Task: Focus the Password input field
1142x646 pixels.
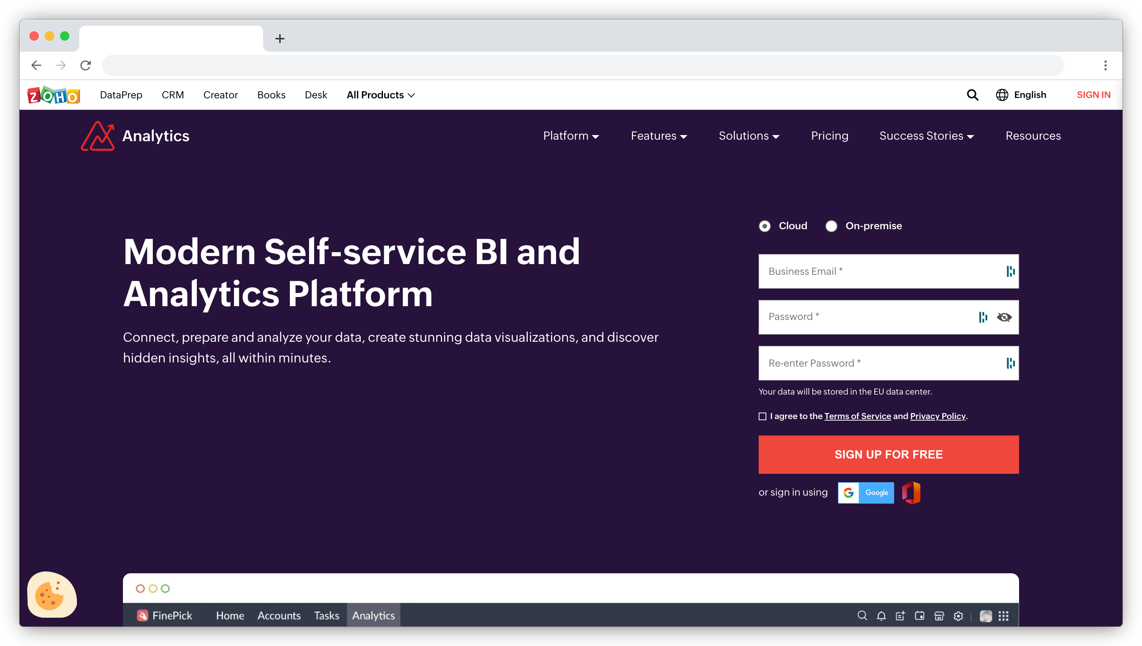Action: click(888, 317)
